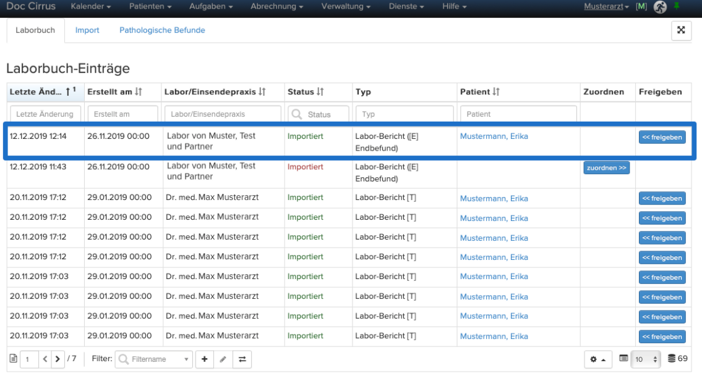Click the [M] indicator in header
Viewport: 702px width, 376px height.
641,6
